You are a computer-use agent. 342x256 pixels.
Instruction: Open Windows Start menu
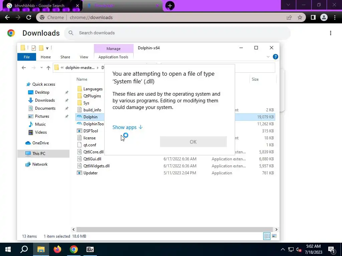[x=8, y=249]
